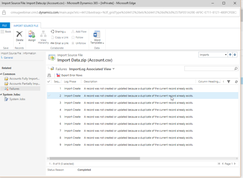The image size is (243, 178).
Task: Go to first page of results
Action: point(219,164)
